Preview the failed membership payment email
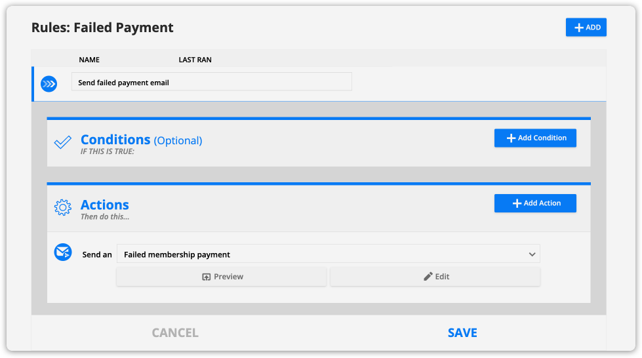The image size is (642, 358). (222, 277)
